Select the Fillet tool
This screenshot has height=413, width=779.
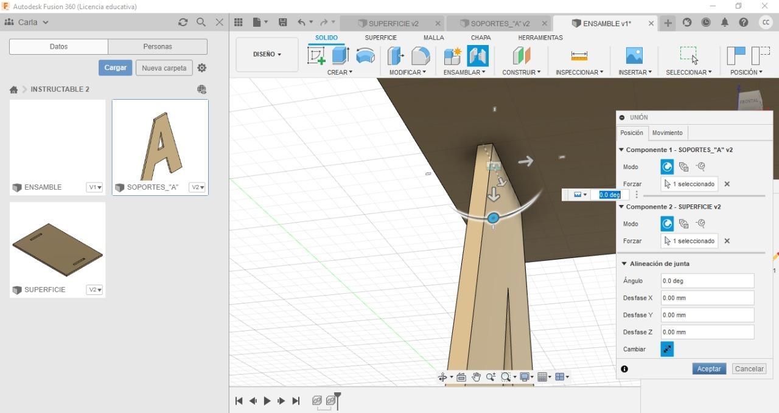pos(421,56)
